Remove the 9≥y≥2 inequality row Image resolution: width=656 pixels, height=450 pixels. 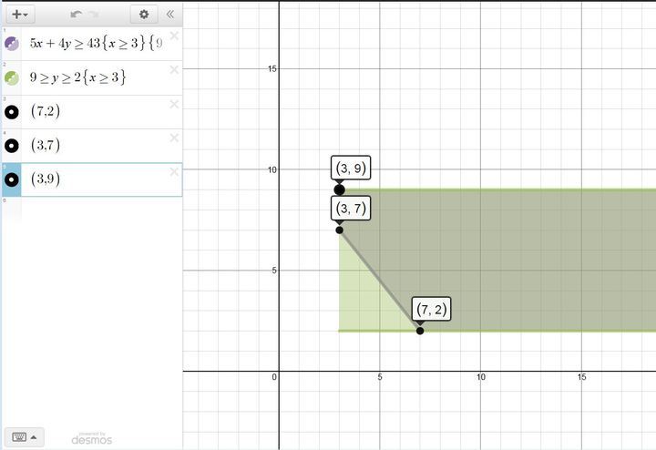[x=173, y=70]
